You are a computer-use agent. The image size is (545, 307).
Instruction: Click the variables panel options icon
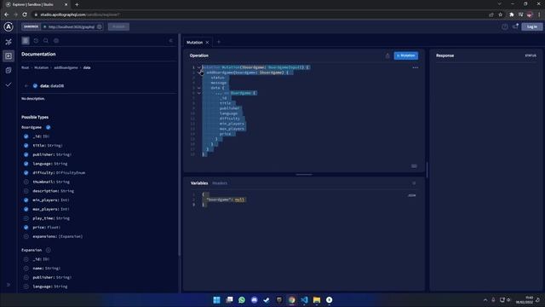pyautogui.click(x=414, y=183)
